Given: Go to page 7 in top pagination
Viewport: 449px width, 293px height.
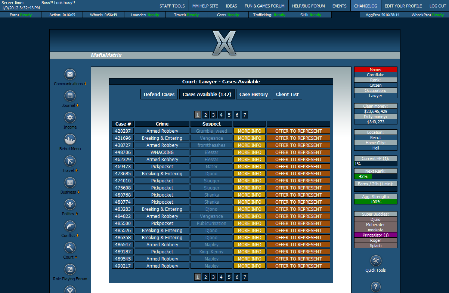Looking at the screenshot, I should tap(245, 115).
